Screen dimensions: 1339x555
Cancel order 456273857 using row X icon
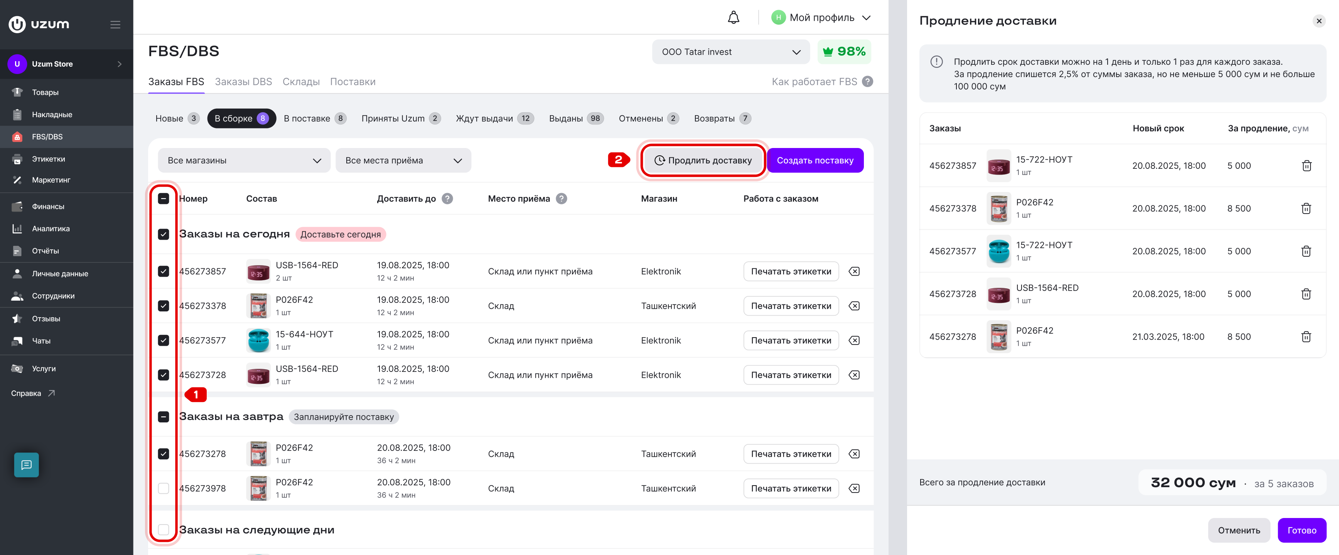pyautogui.click(x=854, y=271)
